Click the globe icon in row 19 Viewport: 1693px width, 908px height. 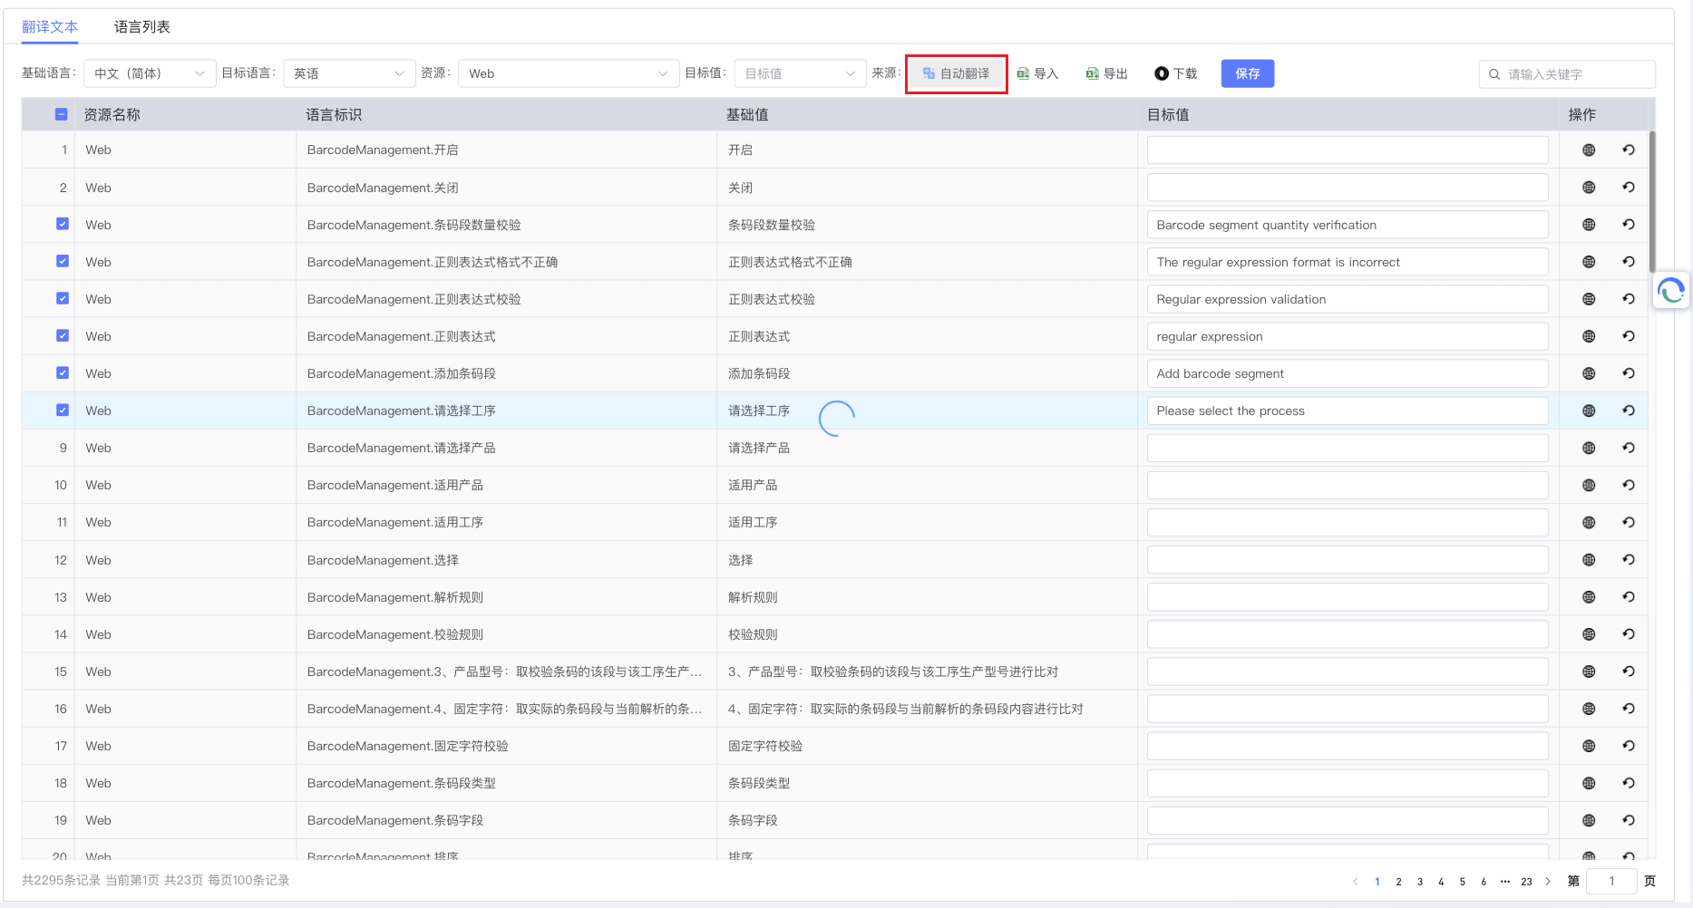[1588, 820]
